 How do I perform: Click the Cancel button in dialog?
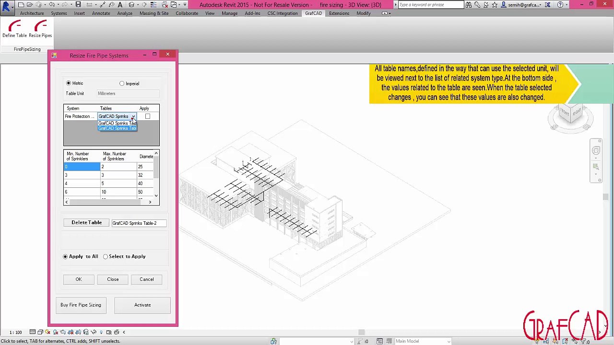(147, 279)
